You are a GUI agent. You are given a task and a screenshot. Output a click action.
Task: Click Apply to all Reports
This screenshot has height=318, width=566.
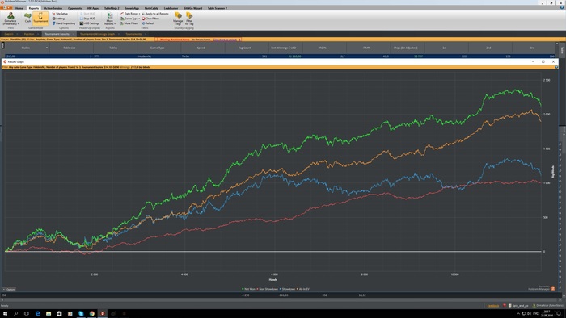pos(155,14)
